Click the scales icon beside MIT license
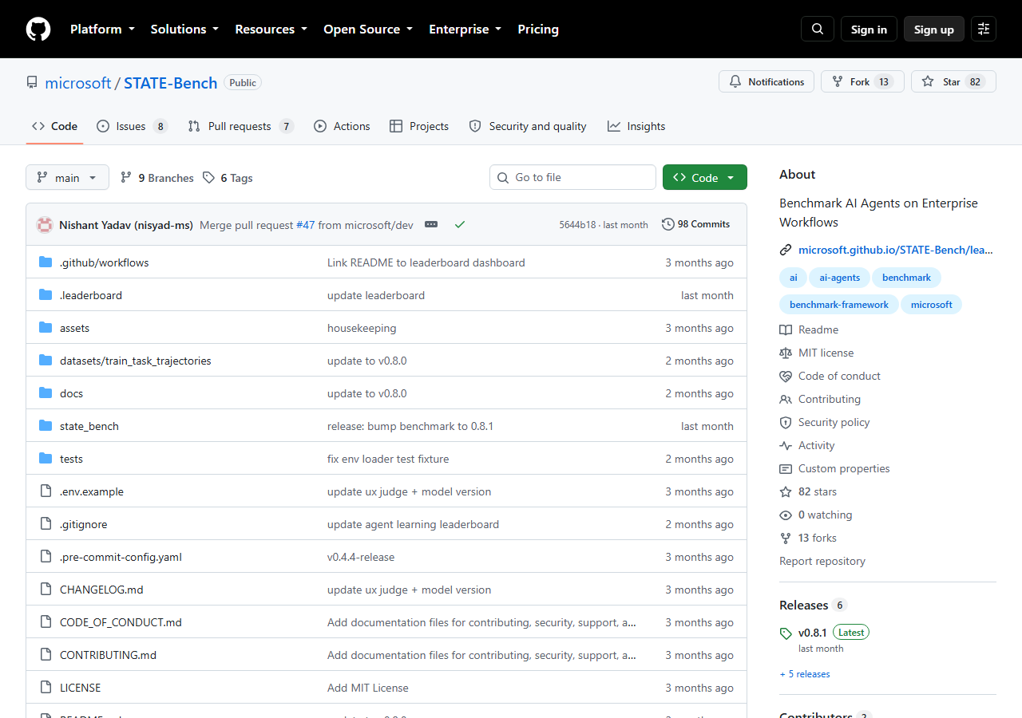 click(786, 353)
